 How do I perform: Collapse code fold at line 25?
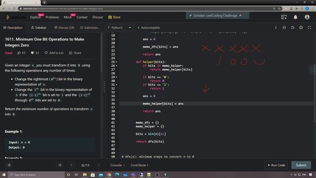click(117, 62)
